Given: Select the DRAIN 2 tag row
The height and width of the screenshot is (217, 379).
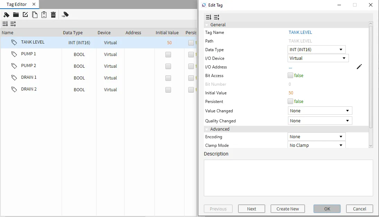Looking at the screenshot, I should click(29, 89).
